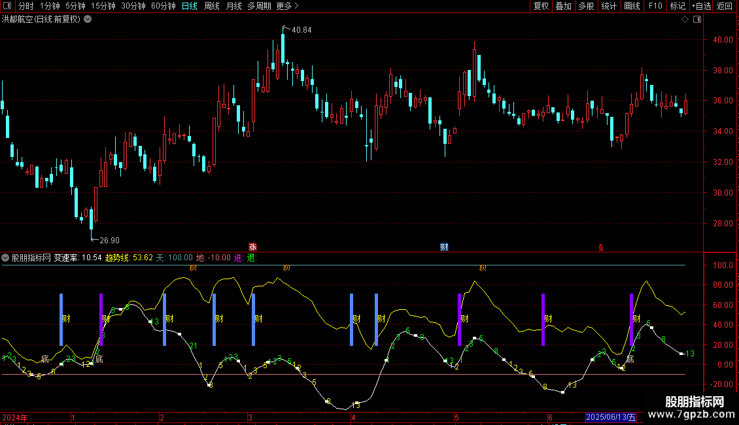Toggle the 多周期 multi-period view

(259, 6)
